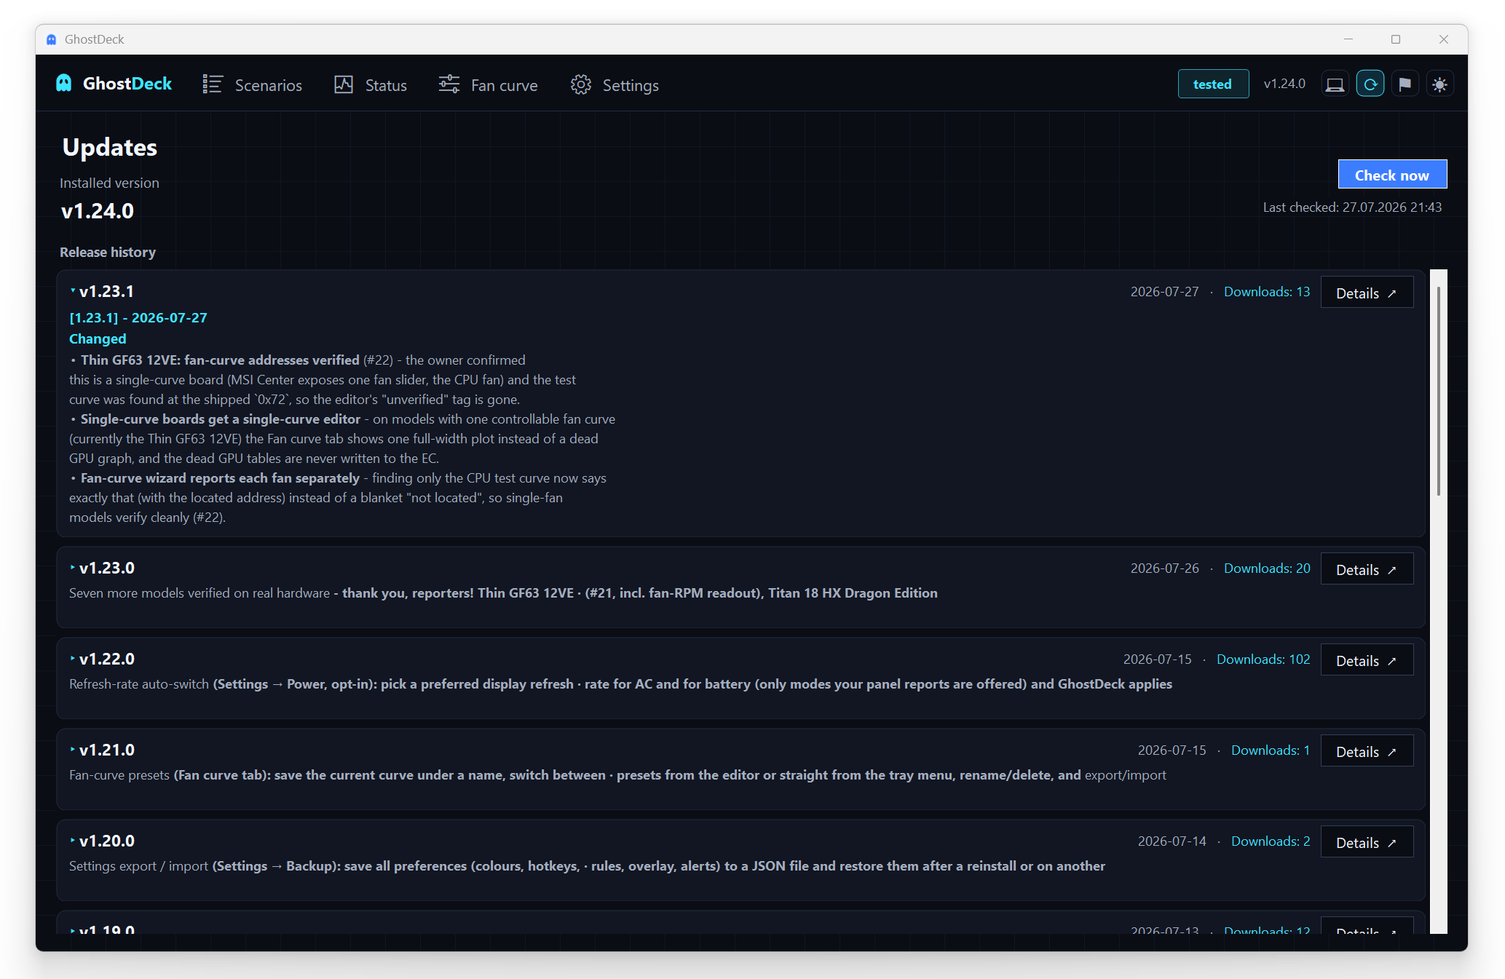This screenshot has height=979, width=1505.
Task: Toggle the light/dark theme sun icon
Action: [1440, 84]
